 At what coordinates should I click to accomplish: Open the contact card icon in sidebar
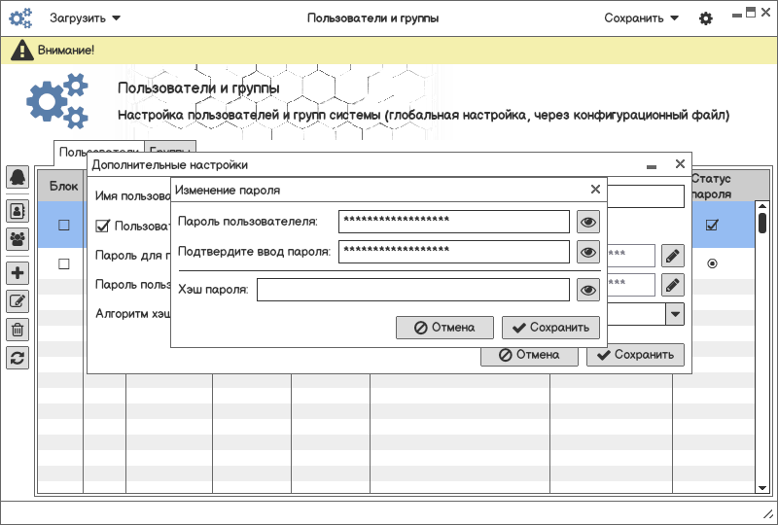[x=18, y=211]
